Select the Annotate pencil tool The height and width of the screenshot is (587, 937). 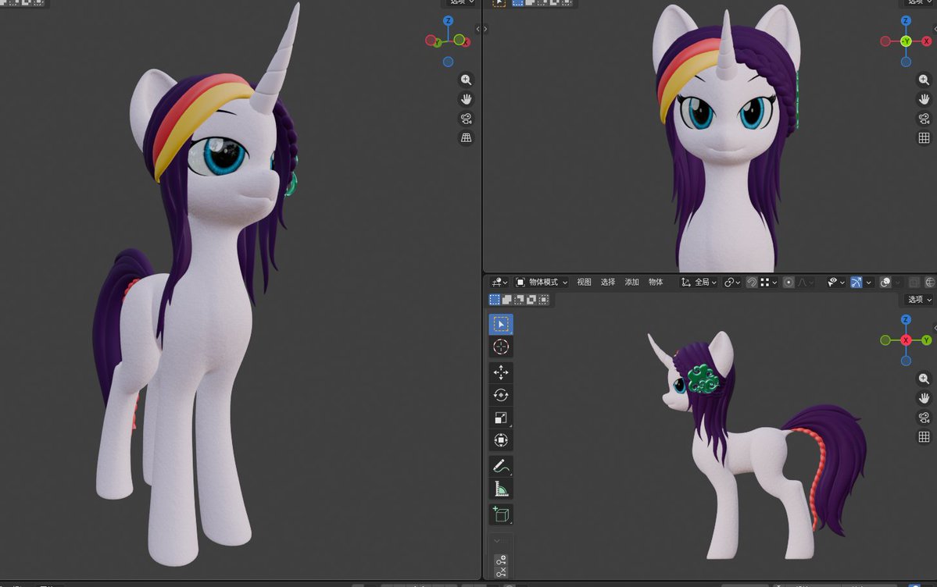[501, 466]
